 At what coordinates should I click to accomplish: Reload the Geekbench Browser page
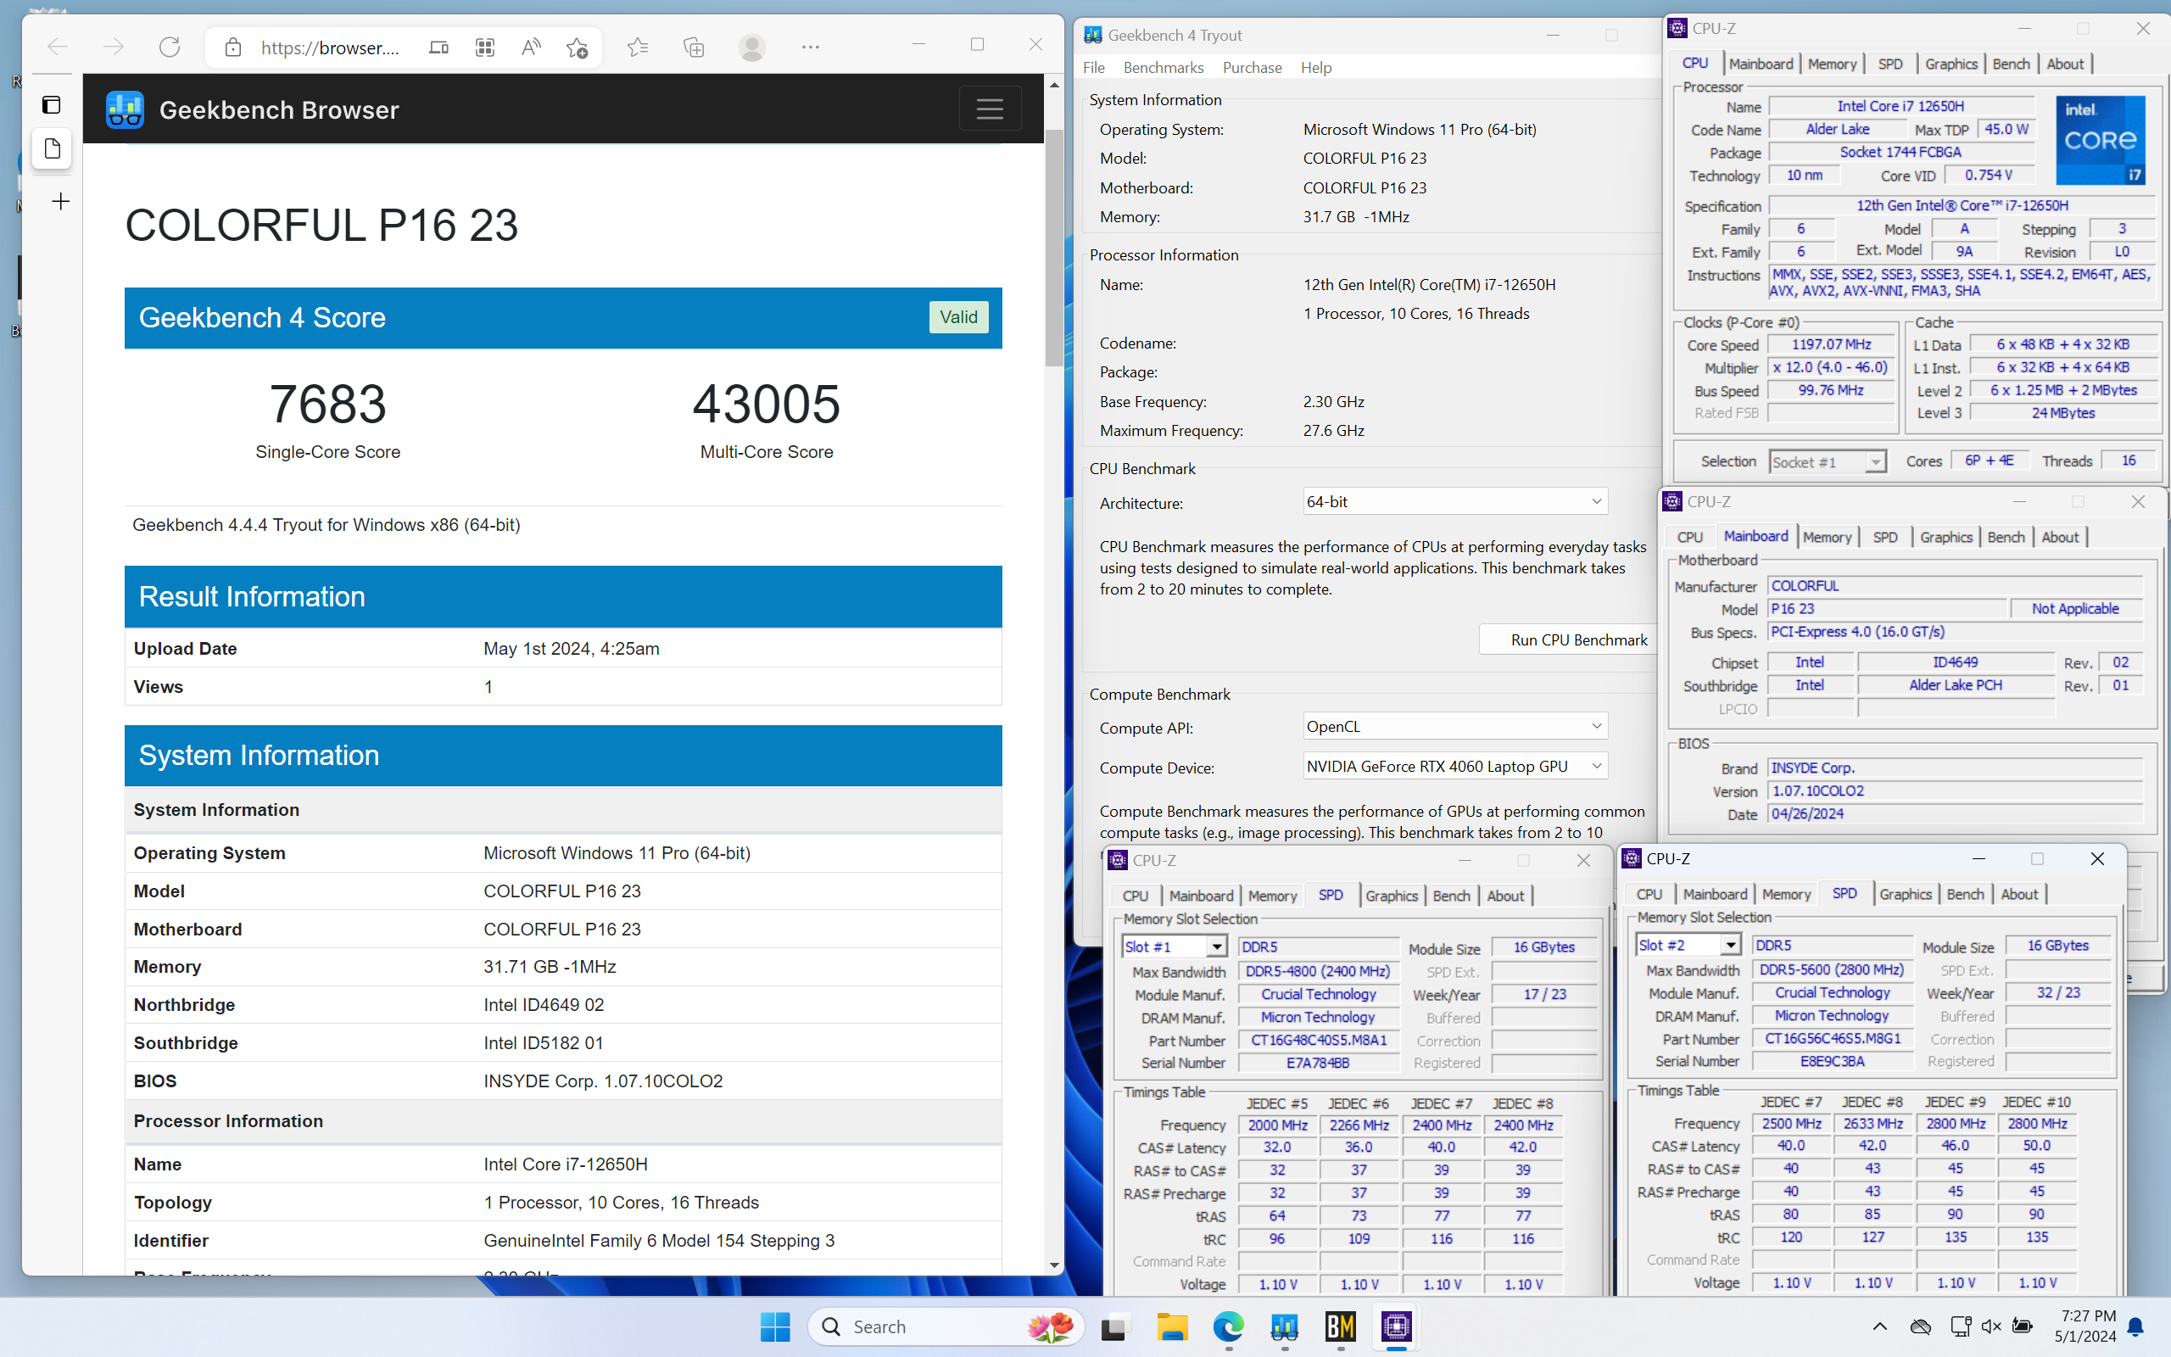click(x=170, y=47)
